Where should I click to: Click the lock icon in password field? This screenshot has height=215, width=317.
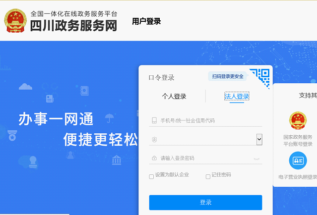[x=154, y=158]
